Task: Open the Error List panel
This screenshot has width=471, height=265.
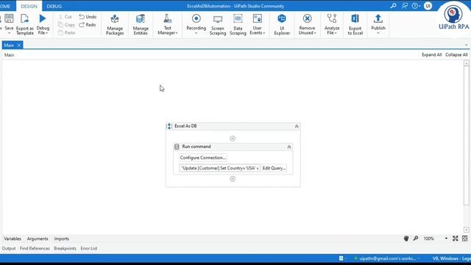Action: 89,249
